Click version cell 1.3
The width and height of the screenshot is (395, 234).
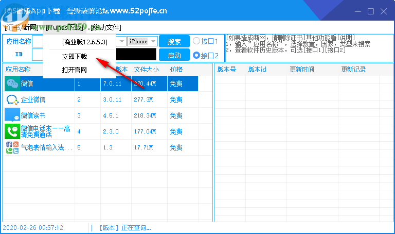point(107,147)
